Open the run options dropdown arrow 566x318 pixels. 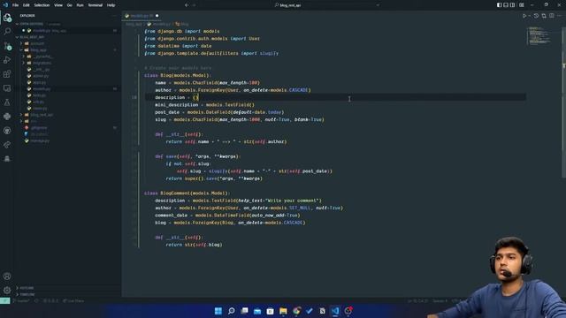click(529, 16)
